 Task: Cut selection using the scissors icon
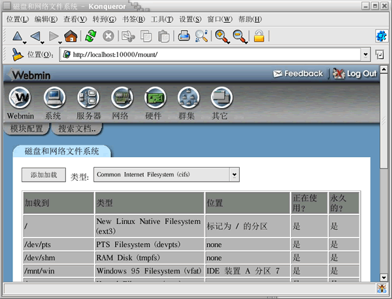point(128,36)
